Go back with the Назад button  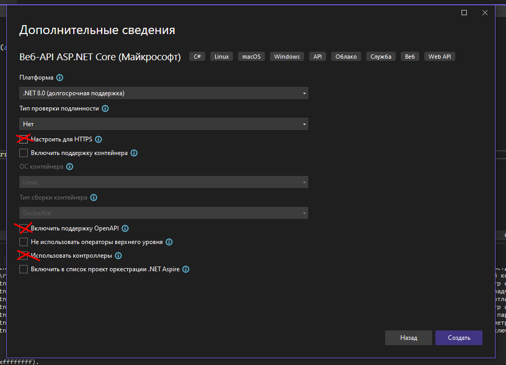point(409,338)
